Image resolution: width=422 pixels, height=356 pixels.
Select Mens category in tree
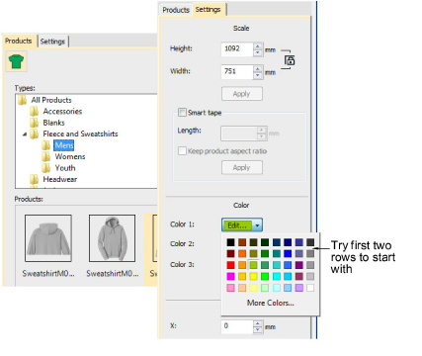(64, 145)
